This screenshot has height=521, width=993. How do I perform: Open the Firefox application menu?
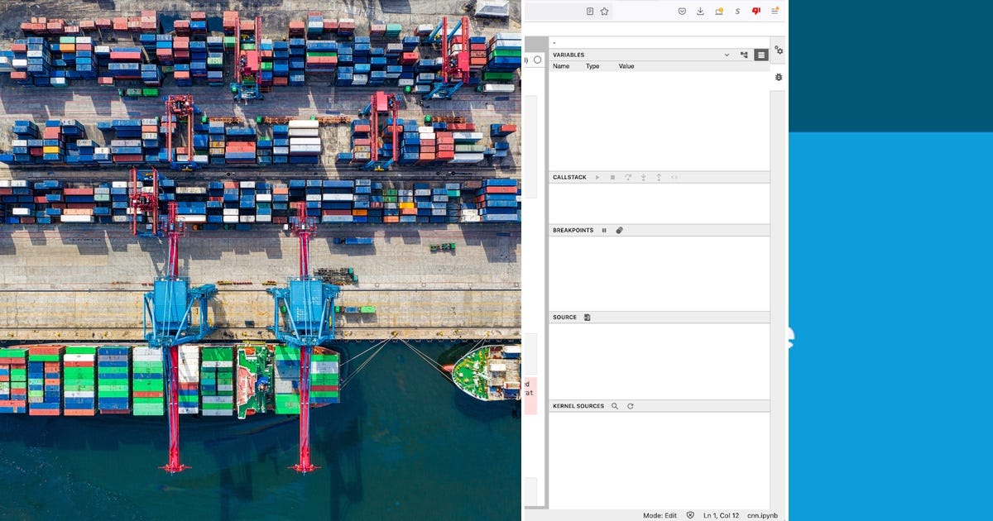click(x=774, y=11)
